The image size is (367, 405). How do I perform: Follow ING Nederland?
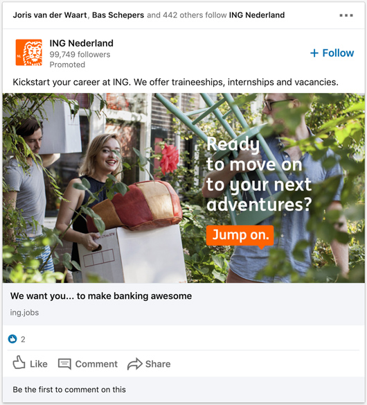(332, 53)
